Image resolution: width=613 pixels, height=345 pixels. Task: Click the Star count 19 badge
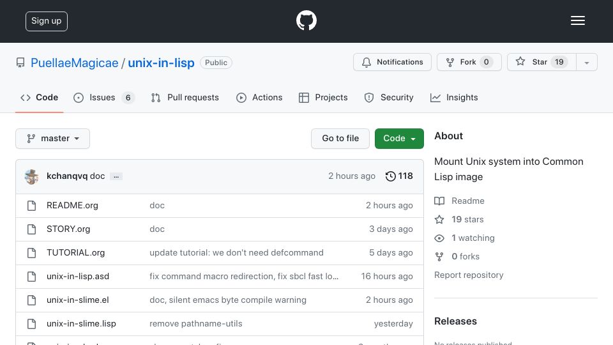(x=559, y=62)
